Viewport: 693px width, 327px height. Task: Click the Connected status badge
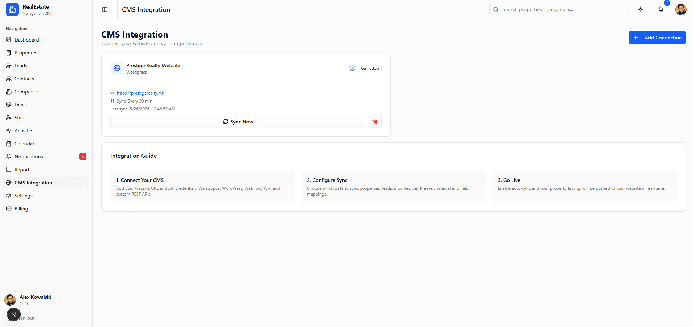tap(369, 68)
